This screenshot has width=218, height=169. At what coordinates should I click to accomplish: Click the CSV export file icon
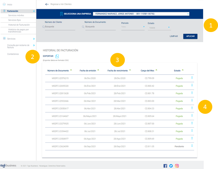coord(57,56)
